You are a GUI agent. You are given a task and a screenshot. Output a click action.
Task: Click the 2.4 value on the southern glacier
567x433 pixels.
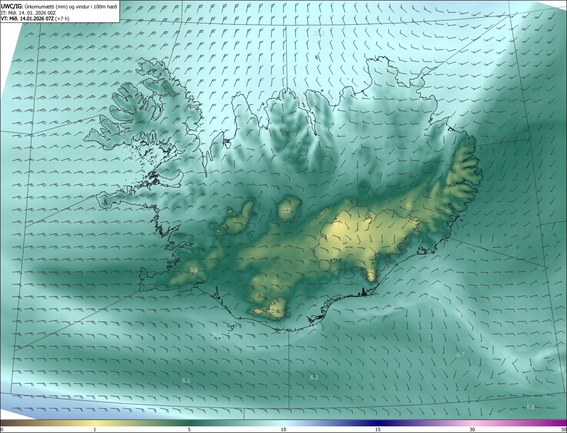pos(273,309)
